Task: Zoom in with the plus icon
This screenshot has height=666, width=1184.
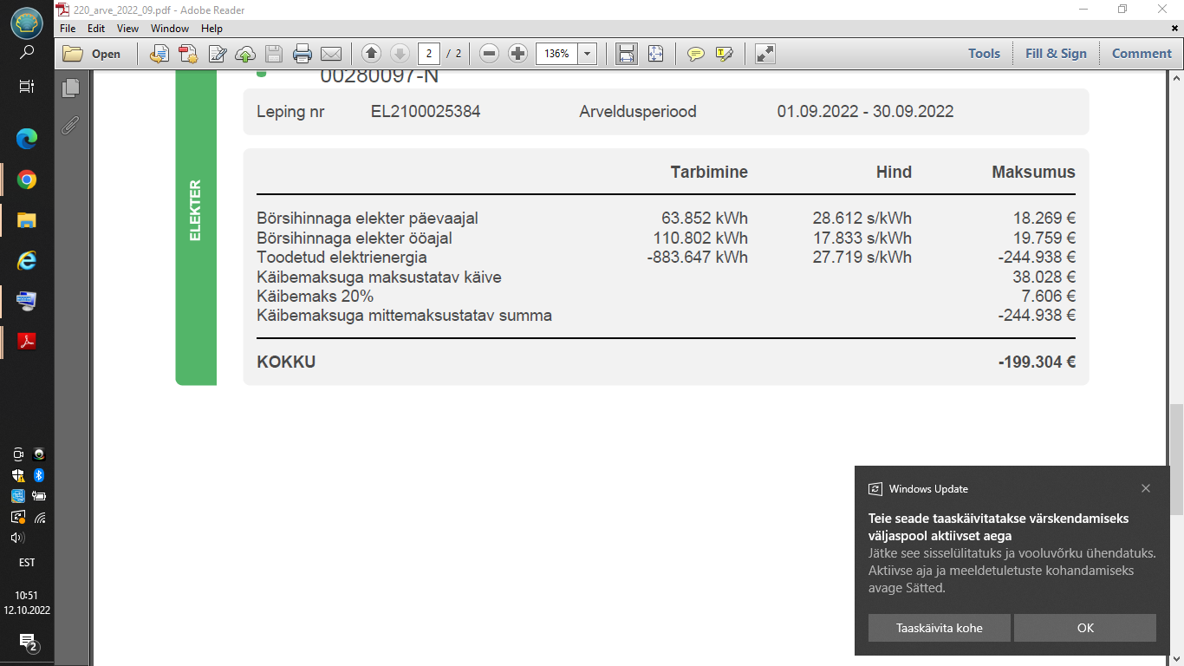Action: click(x=517, y=54)
